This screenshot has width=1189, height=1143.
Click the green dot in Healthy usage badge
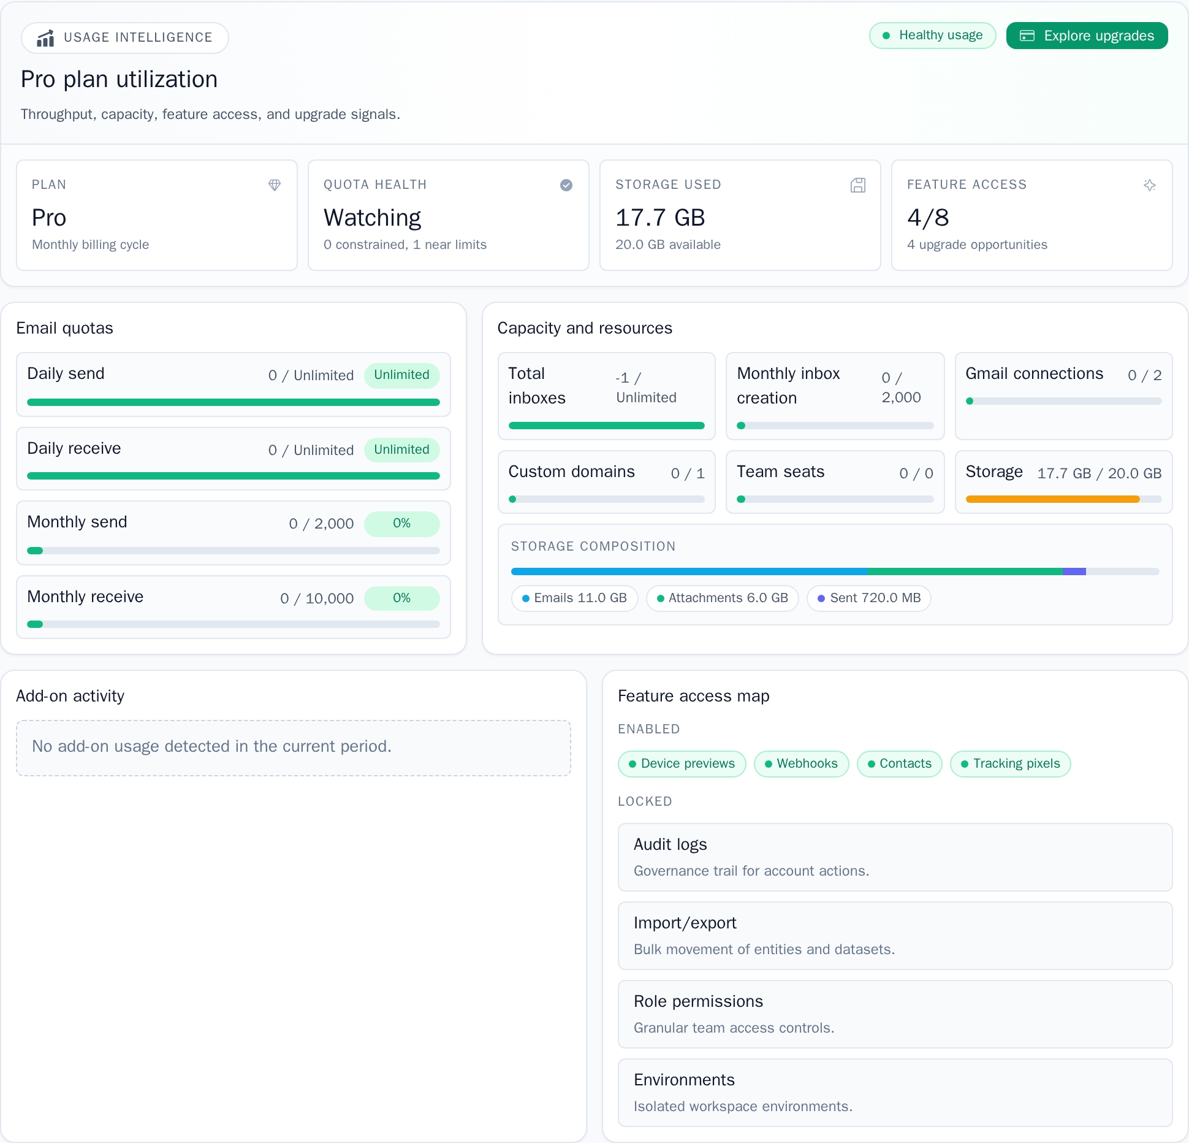tap(886, 36)
